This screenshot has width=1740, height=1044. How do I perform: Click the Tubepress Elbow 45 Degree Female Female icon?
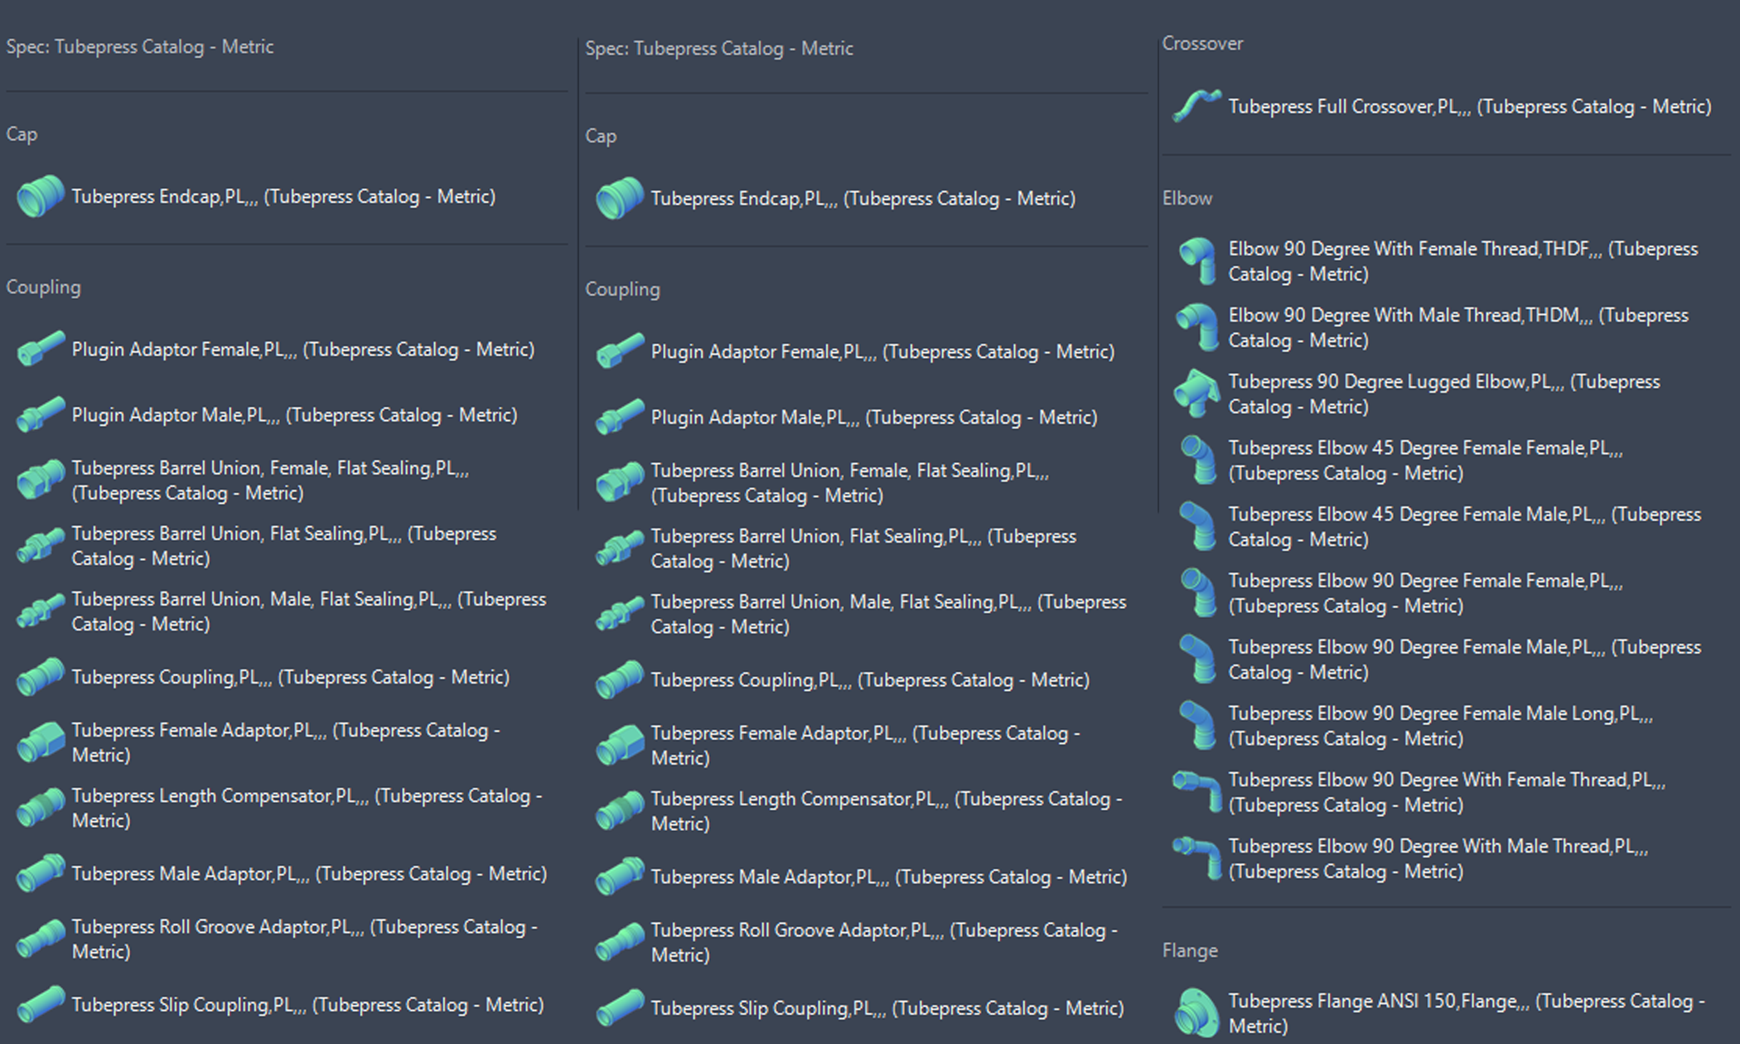click(1196, 460)
